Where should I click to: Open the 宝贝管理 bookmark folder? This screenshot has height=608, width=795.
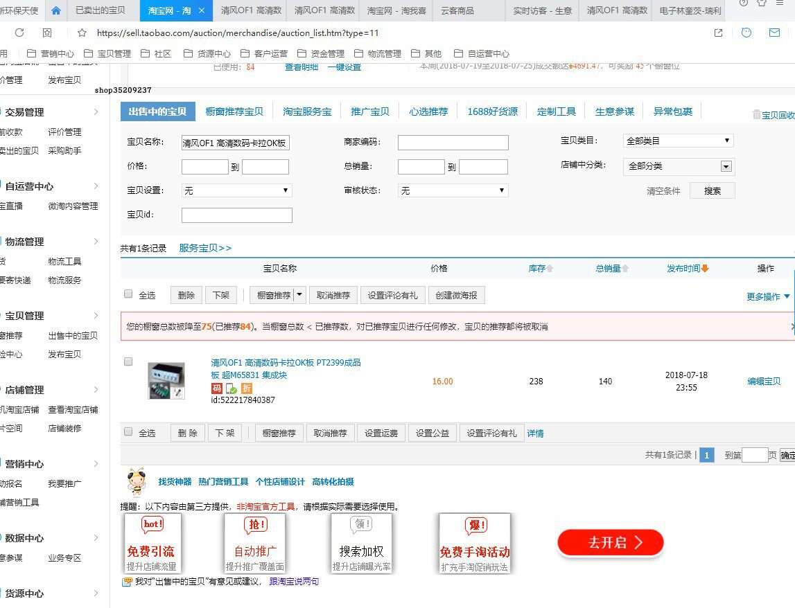(x=107, y=54)
